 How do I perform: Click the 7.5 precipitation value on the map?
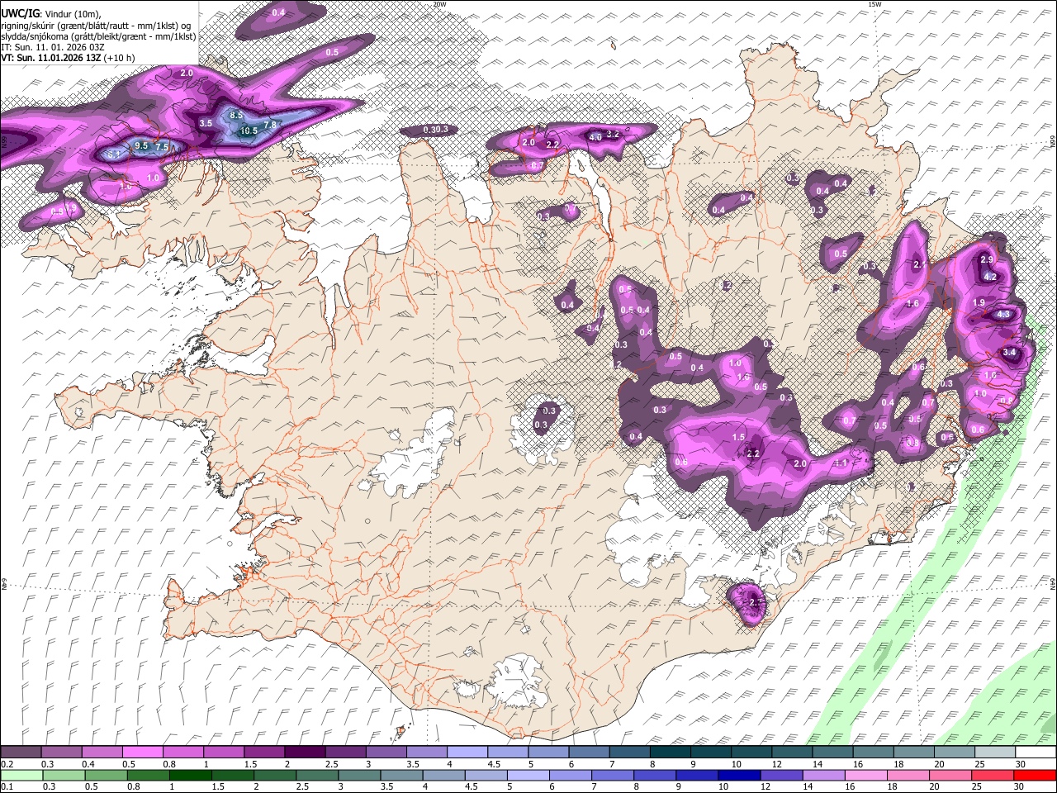click(163, 147)
